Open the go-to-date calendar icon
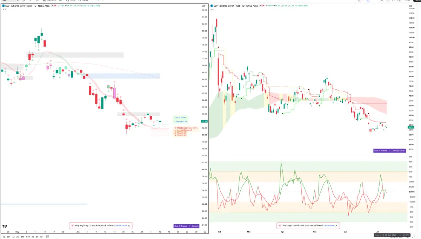Image resolution: width=421 pixels, height=239 pixels. tap(47, 237)
